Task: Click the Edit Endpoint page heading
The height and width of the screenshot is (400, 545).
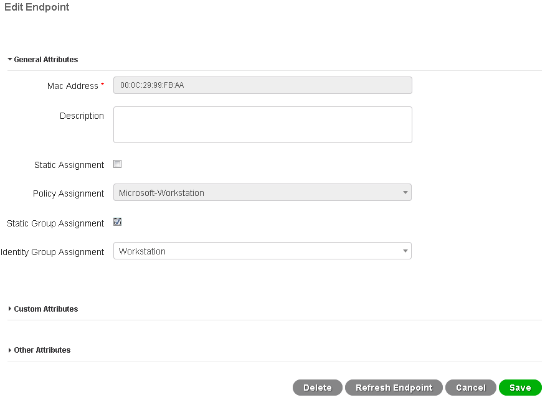Action: pyautogui.click(x=37, y=8)
